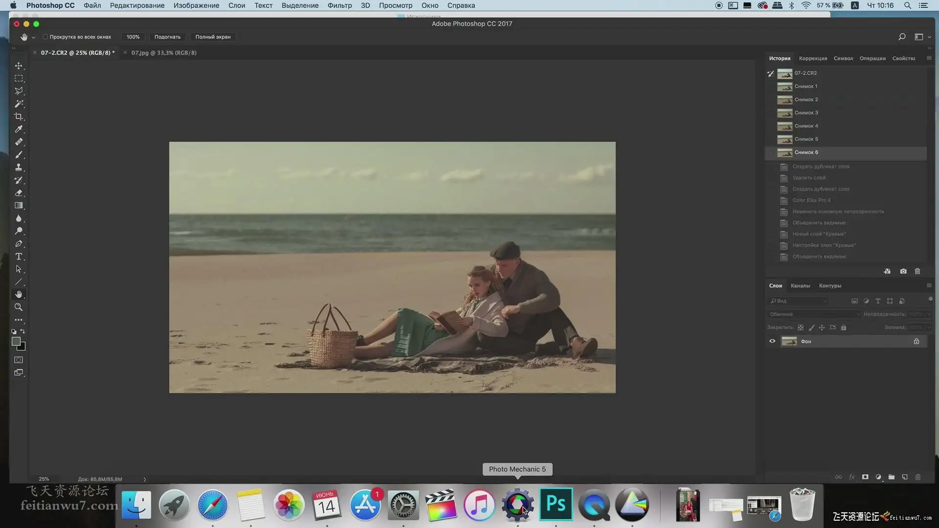The image size is (939, 528).
Task: Open the Фильтр menu
Action: coord(339,5)
